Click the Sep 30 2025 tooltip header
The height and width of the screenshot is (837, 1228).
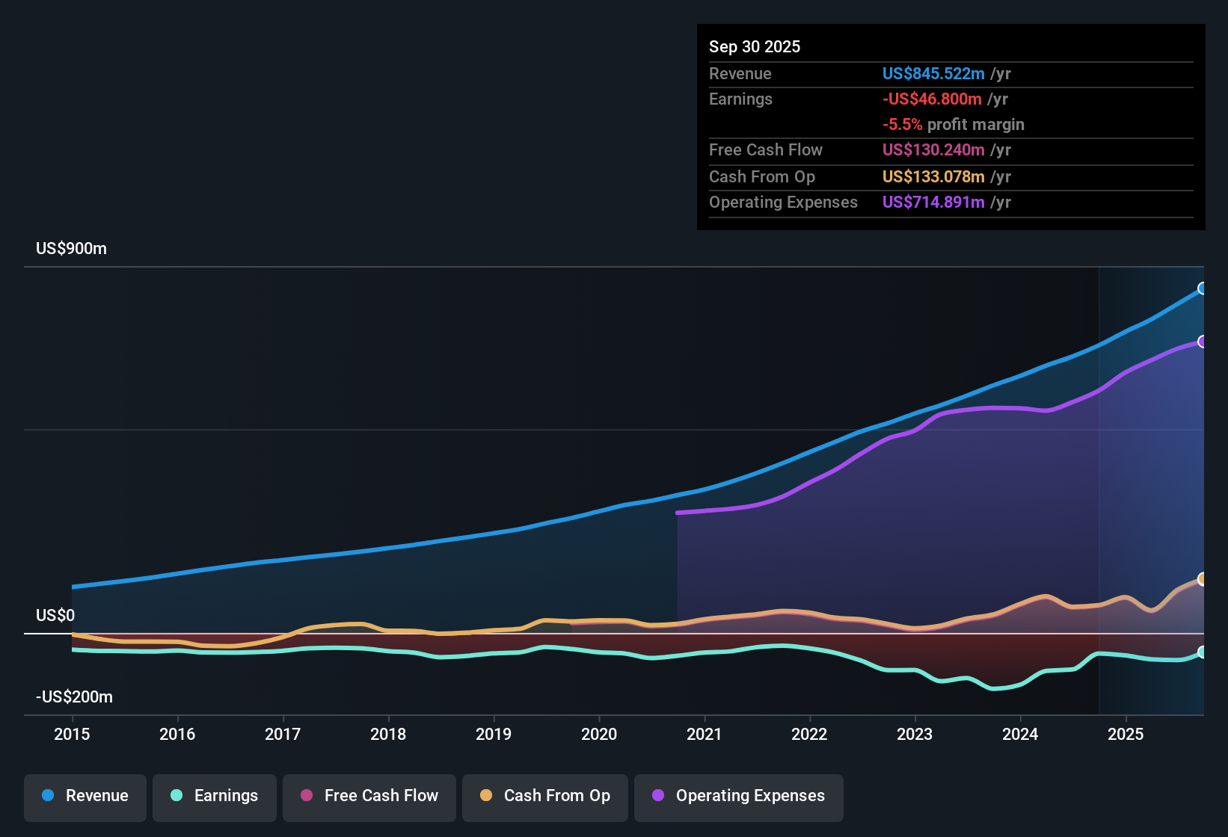pyautogui.click(x=755, y=46)
